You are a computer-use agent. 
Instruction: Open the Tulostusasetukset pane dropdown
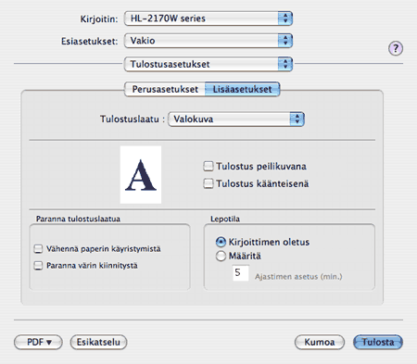tap(208, 64)
